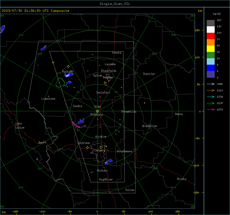Click the Sundre city label
This screenshot has height=215, width=230.
pos(77,106)
